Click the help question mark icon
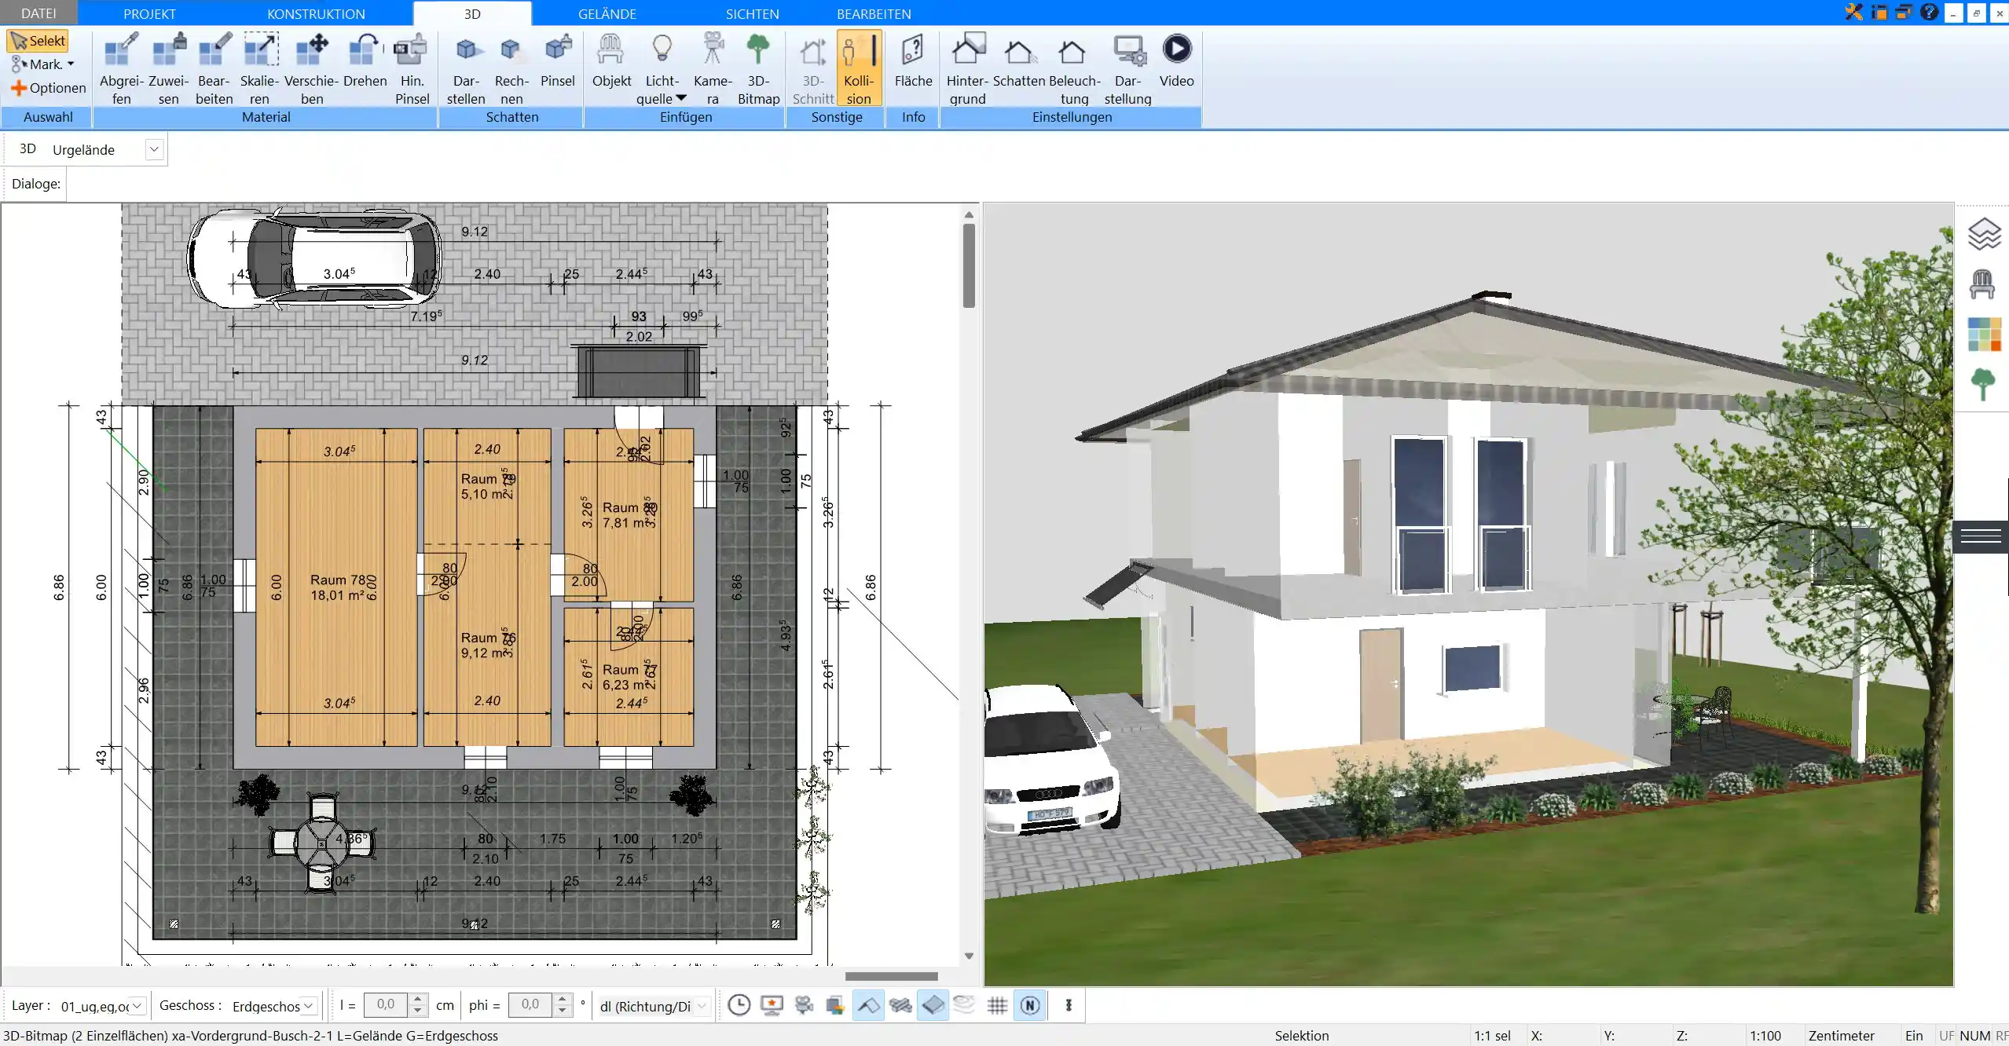The image size is (2009, 1046). pos(1929,13)
